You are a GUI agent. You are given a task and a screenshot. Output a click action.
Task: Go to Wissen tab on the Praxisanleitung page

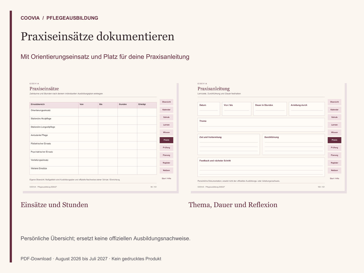click(x=334, y=132)
